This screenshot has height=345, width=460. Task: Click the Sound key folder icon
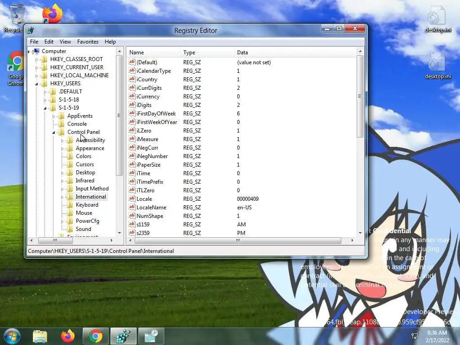(70, 229)
